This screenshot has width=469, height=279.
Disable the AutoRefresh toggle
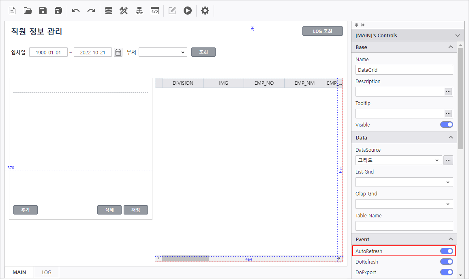446,251
